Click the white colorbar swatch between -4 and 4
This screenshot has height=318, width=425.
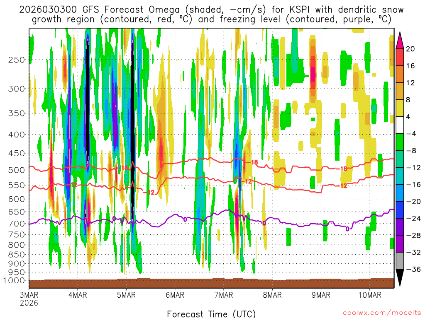(400, 125)
